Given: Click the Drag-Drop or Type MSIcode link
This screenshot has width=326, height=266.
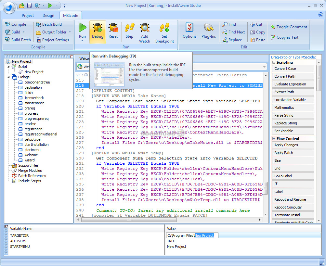Looking at the screenshot, I should coord(293,57).
